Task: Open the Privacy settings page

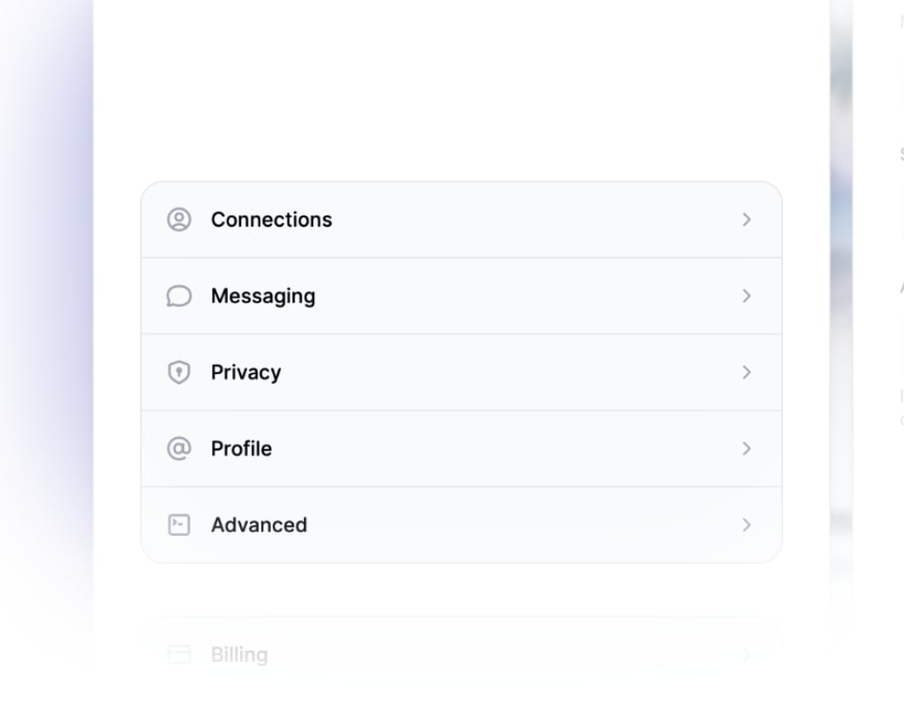Action: click(x=245, y=372)
